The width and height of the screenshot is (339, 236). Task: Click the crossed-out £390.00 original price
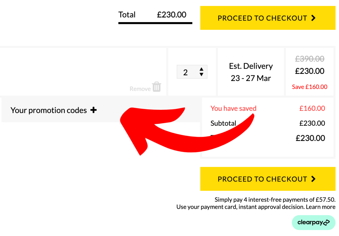(x=309, y=59)
